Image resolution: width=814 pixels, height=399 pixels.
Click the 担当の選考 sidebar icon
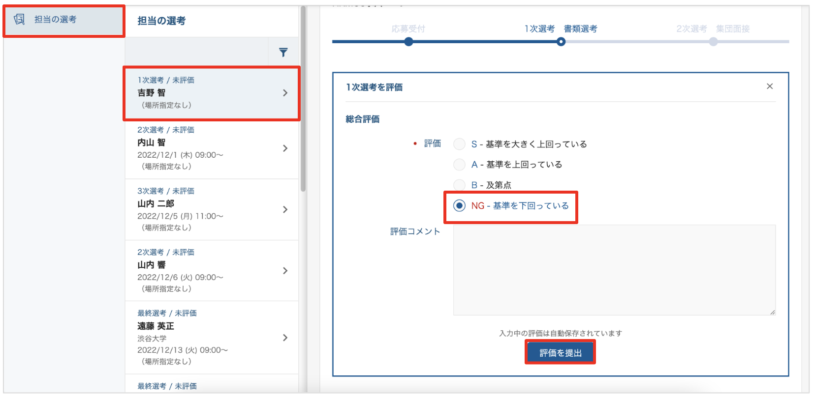coord(19,19)
